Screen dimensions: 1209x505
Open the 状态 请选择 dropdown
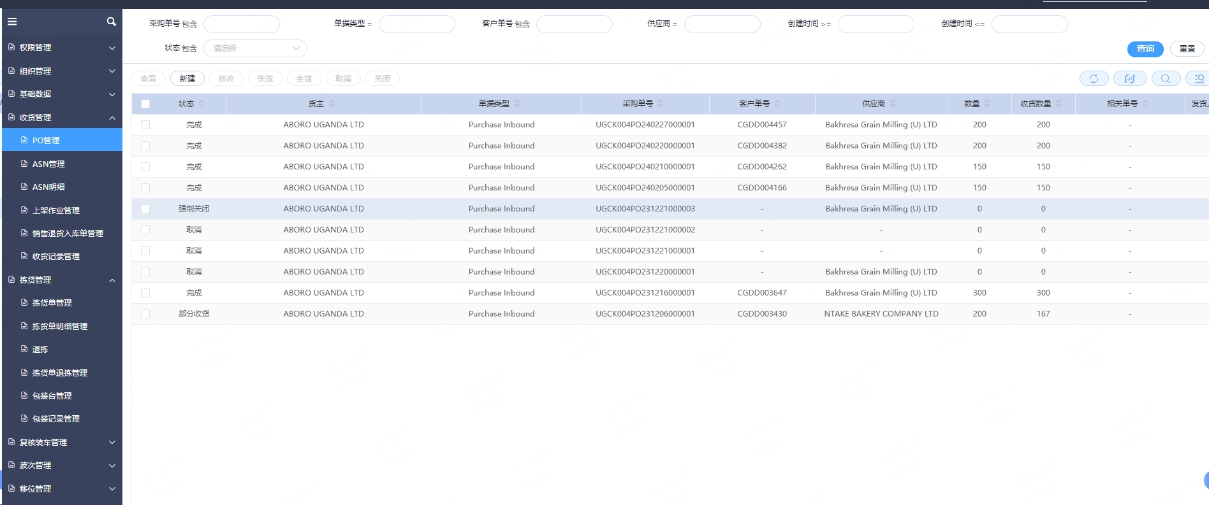click(x=255, y=48)
